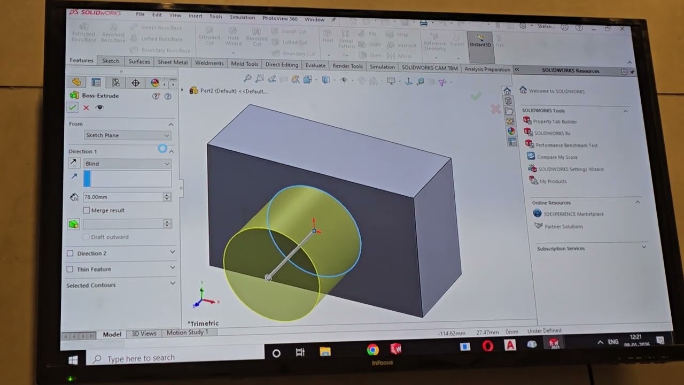Switch to the Evaluate tab
The image size is (684, 385).
315,65
